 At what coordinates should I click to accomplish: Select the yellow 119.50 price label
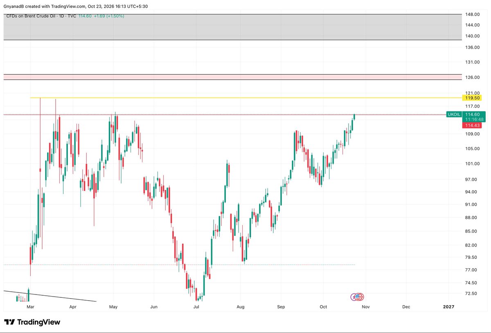472,98
